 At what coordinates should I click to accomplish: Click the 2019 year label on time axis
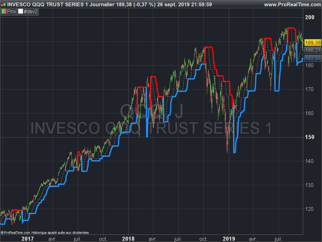229,239
